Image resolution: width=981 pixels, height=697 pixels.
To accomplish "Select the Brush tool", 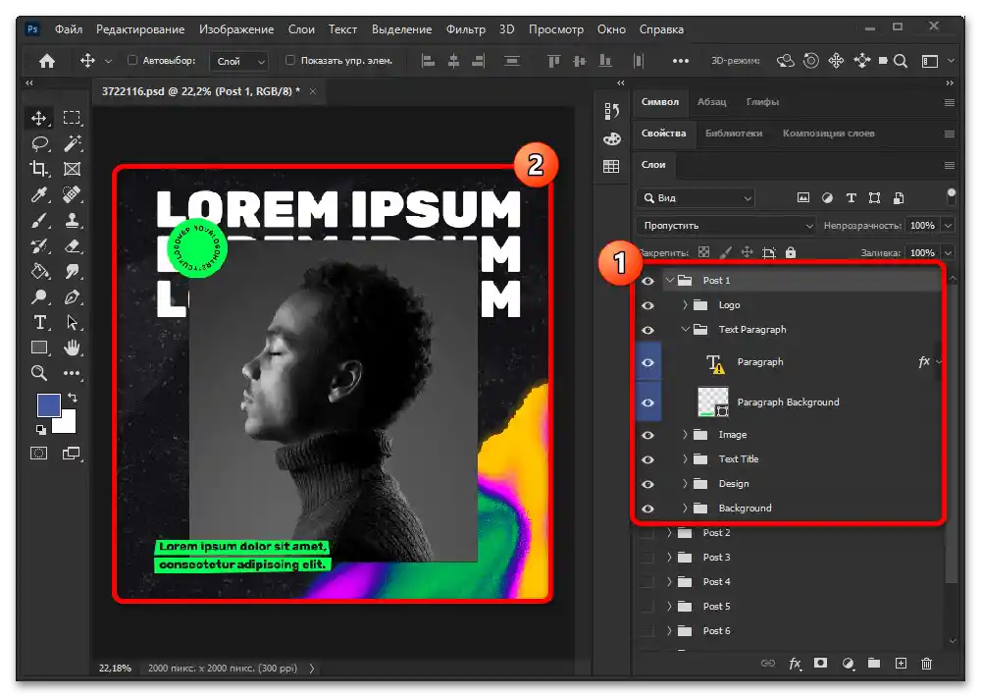I will pos(39,221).
